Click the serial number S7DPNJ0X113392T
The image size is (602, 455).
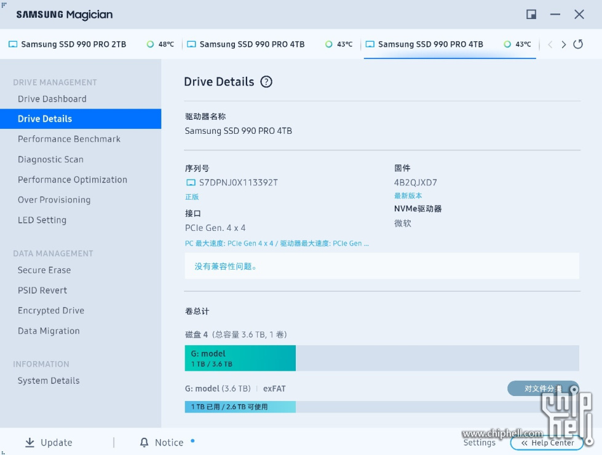(x=239, y=183)
